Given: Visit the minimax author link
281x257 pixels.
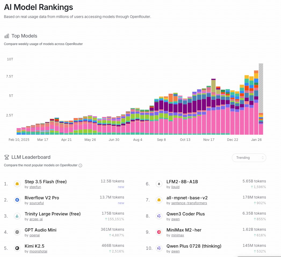Looking at the screenshot, I should click(178, 235).
